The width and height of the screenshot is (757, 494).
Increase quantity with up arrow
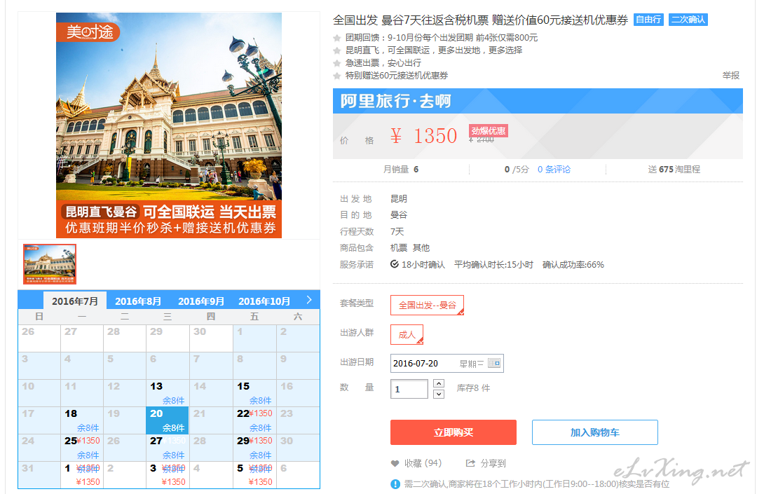tap(438, 383)
